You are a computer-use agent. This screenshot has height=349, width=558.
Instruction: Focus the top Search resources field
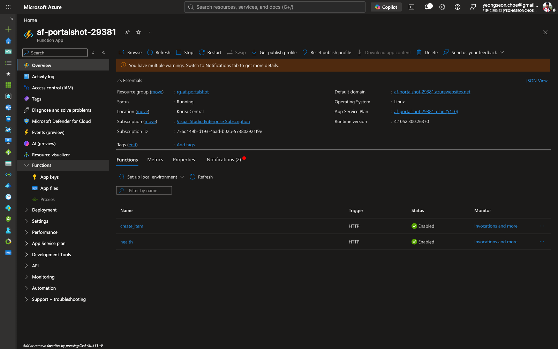(x=275, y=7)
